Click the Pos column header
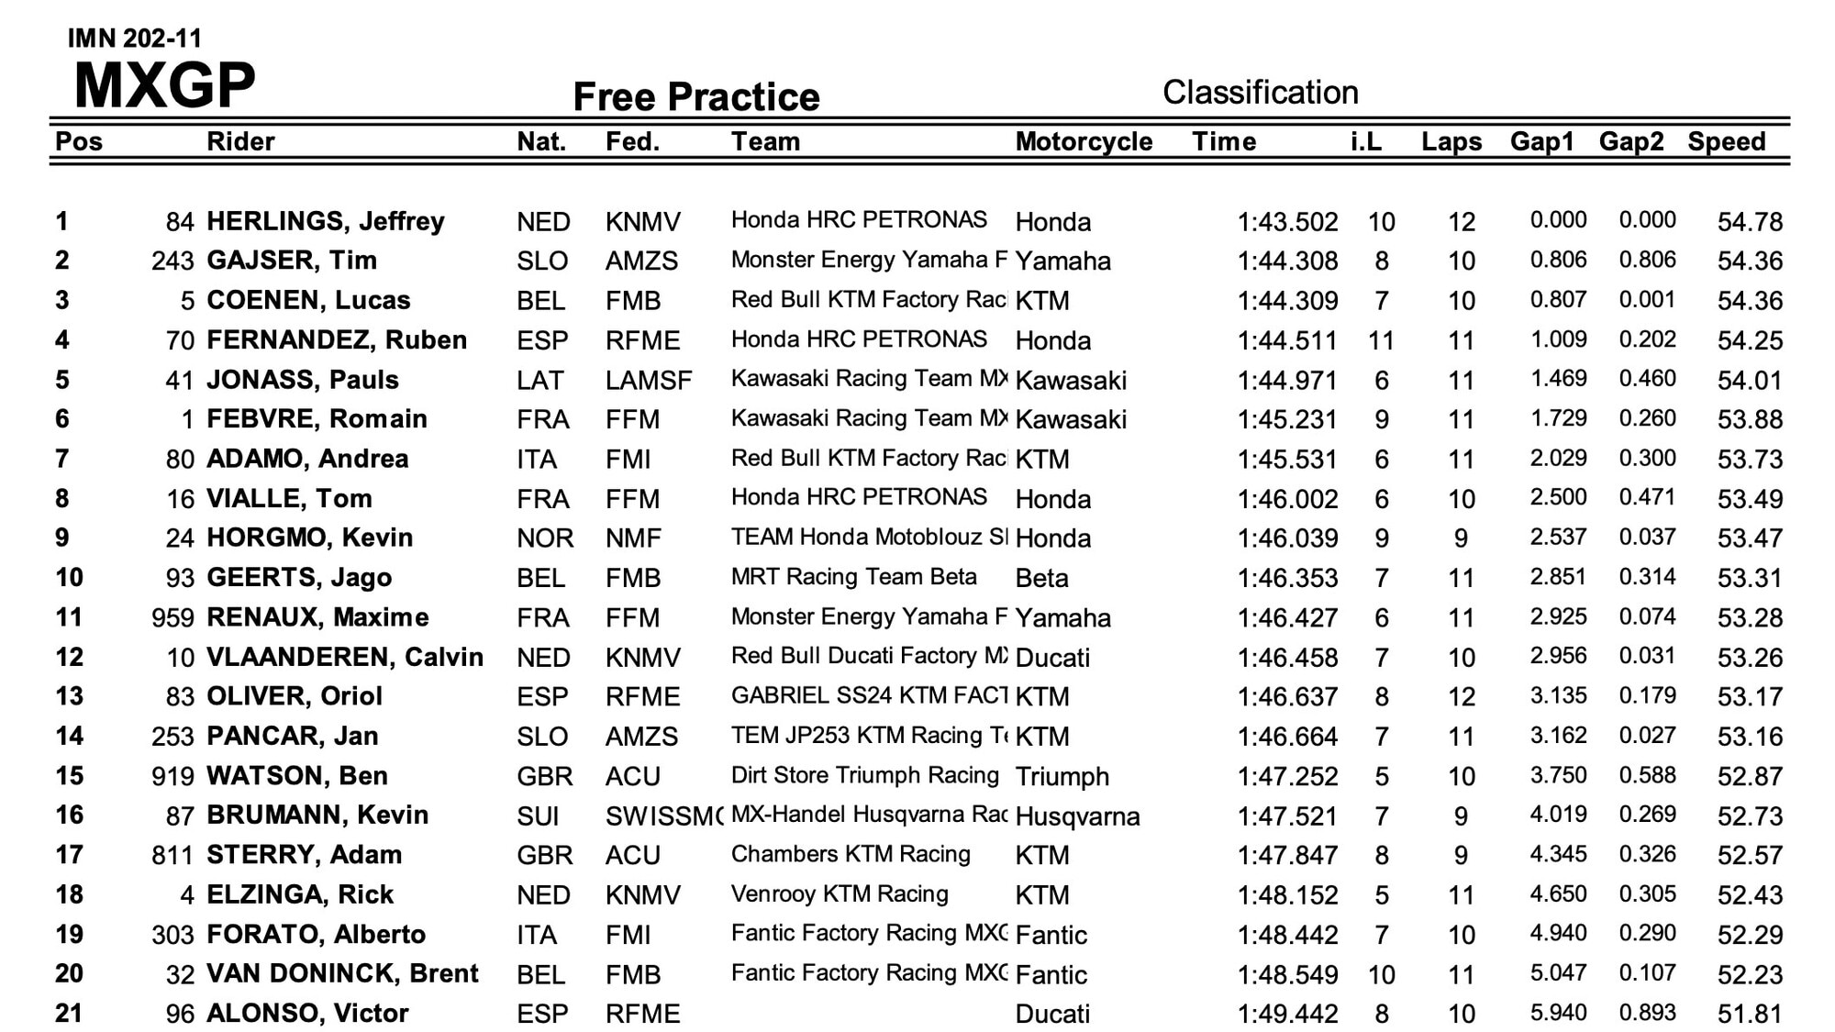This screenshot has height=1032, width=1835. click(79, 141)
